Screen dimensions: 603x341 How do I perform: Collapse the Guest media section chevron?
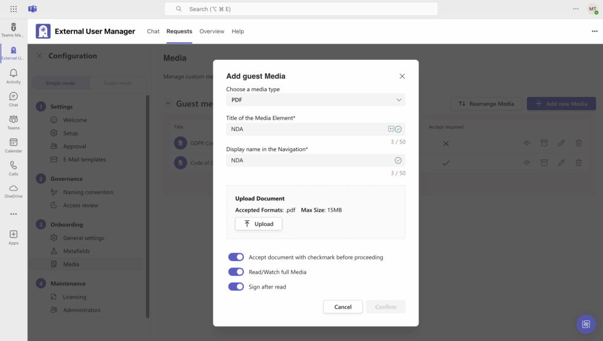tap(168, 103)
